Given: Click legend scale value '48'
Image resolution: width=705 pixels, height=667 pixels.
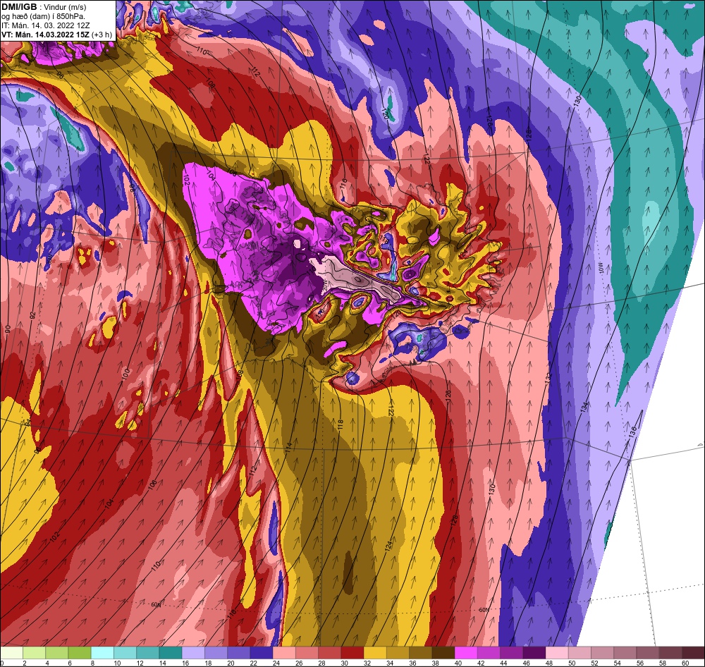Looking at the screenshot, I should pos(548,663).
